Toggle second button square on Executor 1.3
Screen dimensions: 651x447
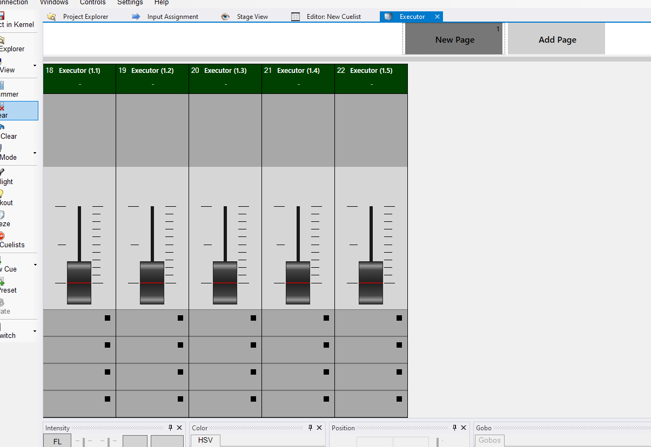[x=253, y=345]
